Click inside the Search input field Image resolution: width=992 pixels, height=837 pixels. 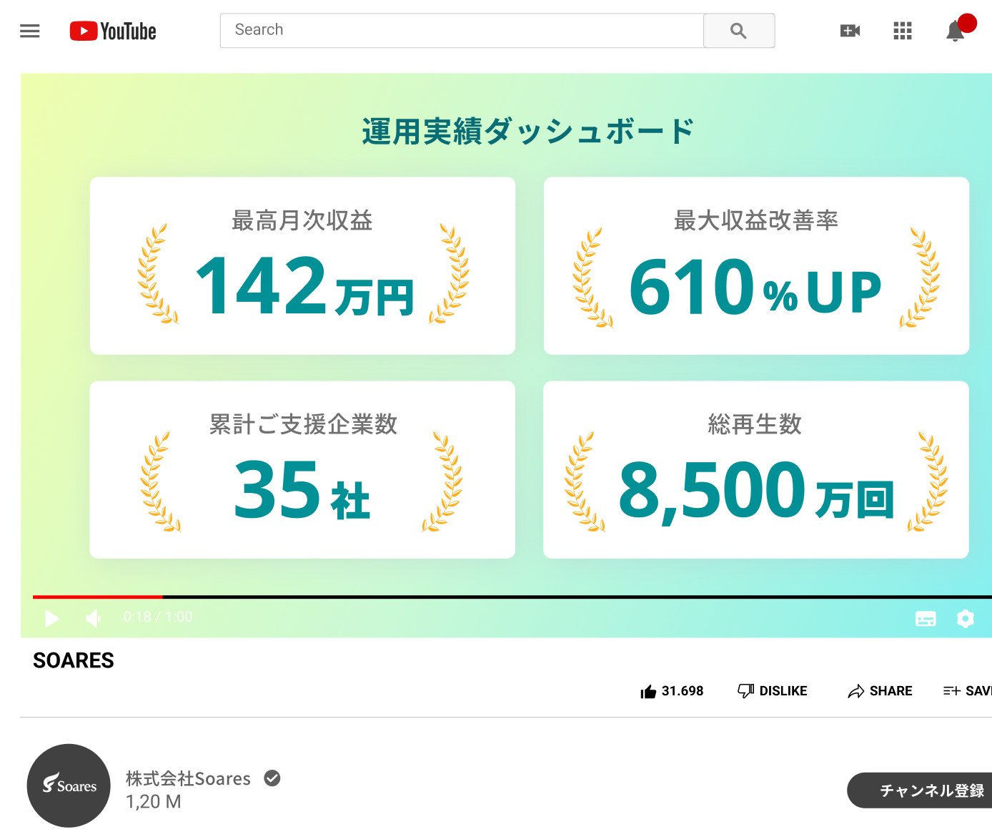(462, 30)
